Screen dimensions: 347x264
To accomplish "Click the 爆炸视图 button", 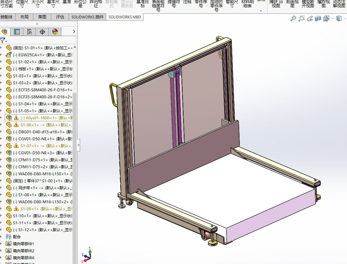I will point(323,4).
